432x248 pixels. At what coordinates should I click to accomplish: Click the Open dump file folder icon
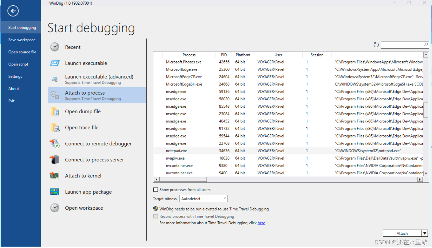(x=55, y=111)
